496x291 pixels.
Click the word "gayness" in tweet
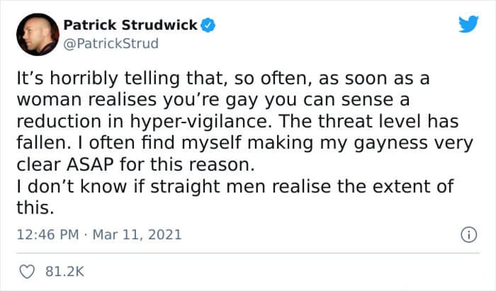click(x=391, y=143)
